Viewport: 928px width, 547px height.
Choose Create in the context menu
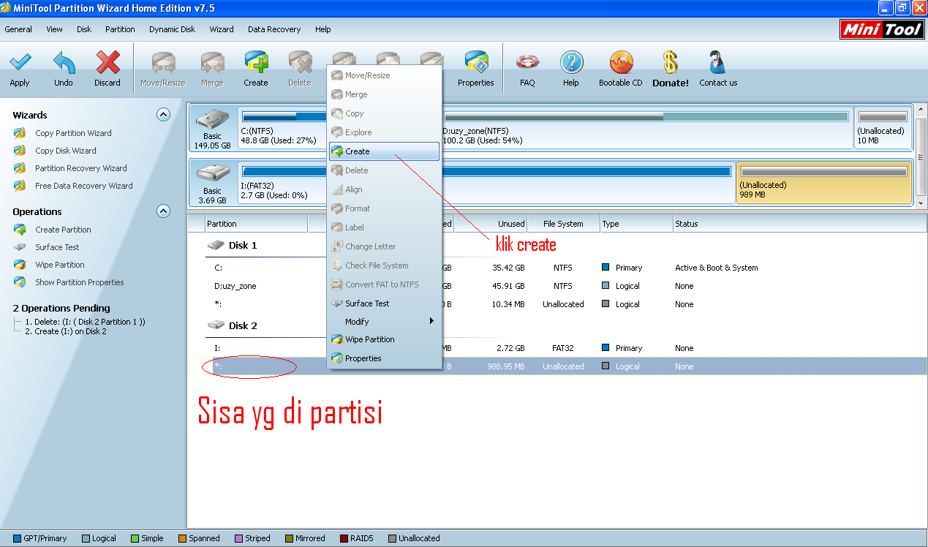coord(384,151)
